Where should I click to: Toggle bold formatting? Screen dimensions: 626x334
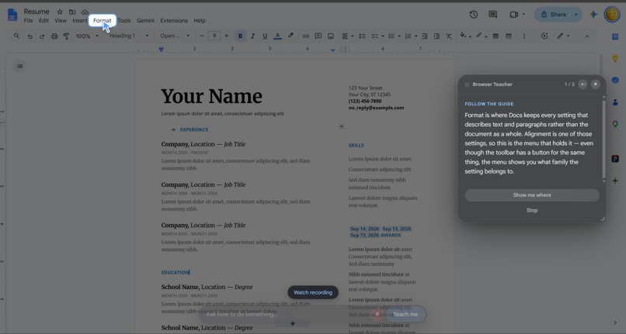click(x=240, y=36)
